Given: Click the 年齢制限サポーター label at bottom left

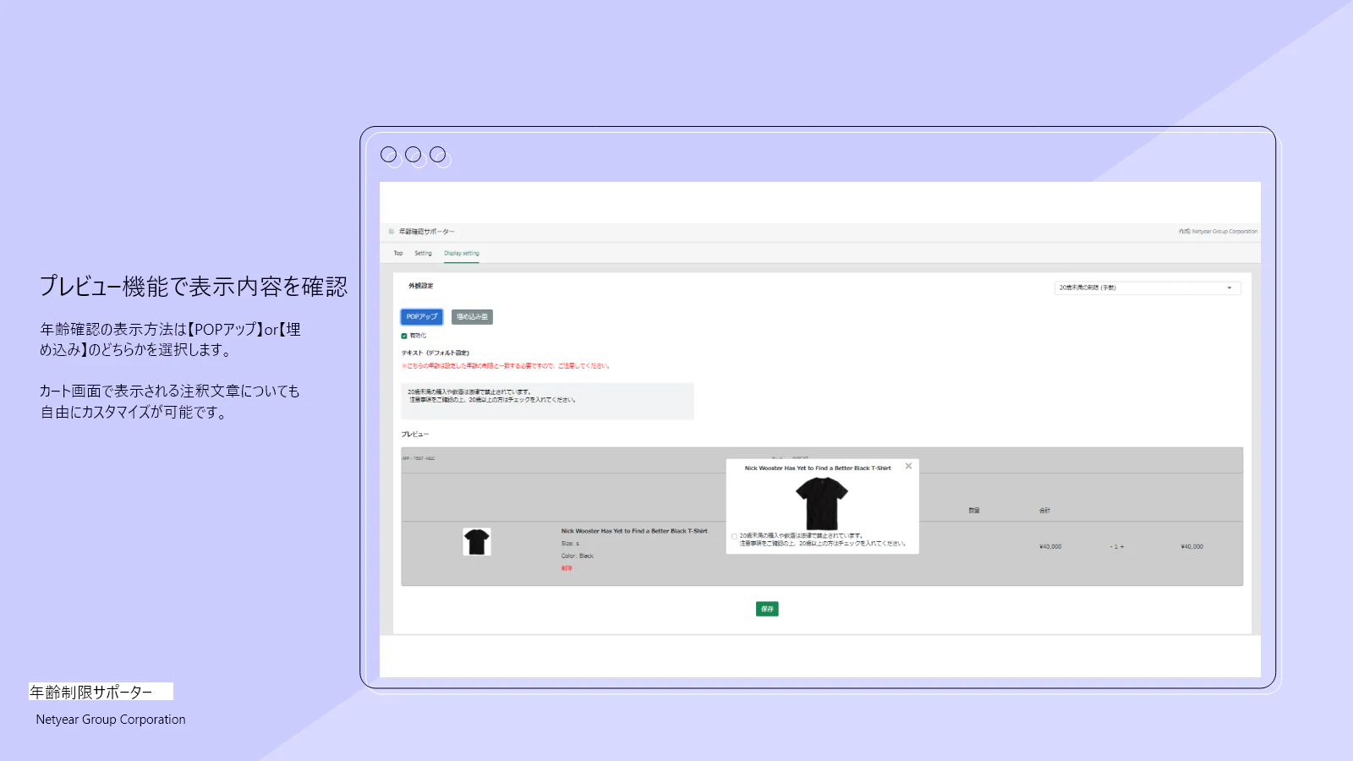Looking at the screenshot, I should click(101, 692).
